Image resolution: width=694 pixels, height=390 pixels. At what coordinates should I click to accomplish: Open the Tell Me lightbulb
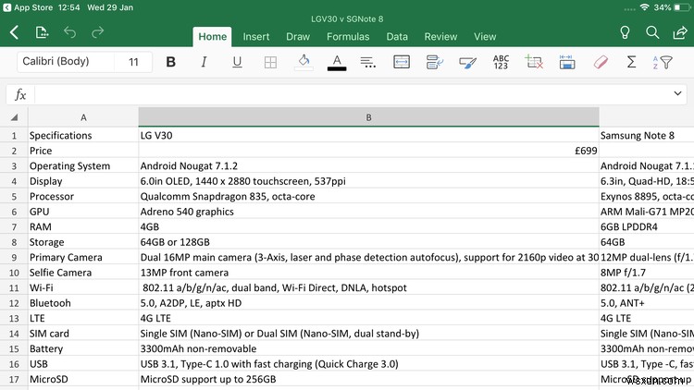pos(625,32)
